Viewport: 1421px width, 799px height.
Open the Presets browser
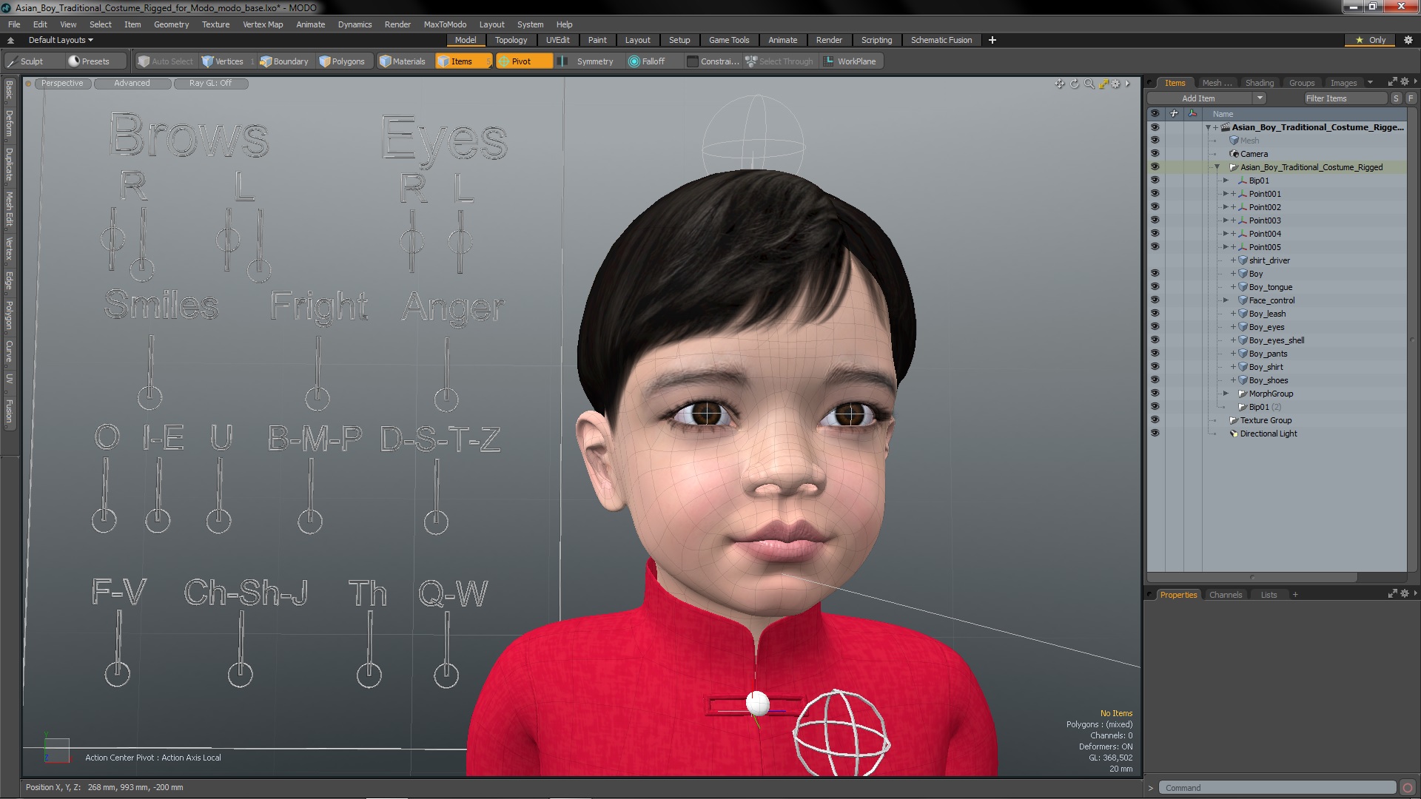tap(89, 61)
